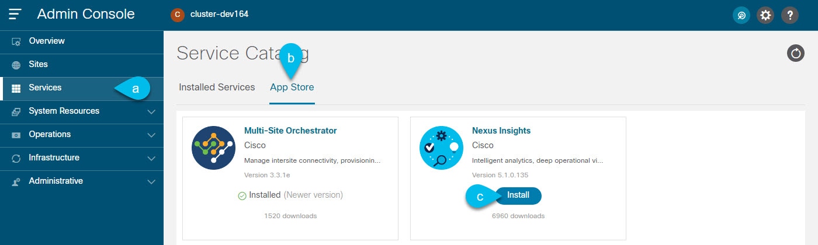Screen dimensions: 818x245
Task: Open the feedback swirl icon in header
Action: point(741,15)
